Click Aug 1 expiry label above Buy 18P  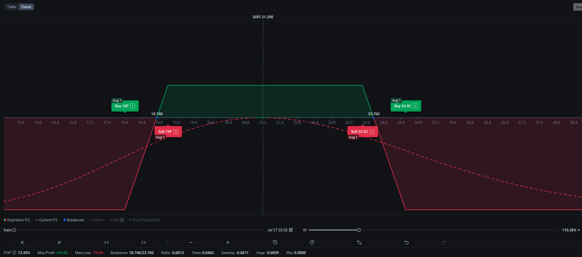117,101
